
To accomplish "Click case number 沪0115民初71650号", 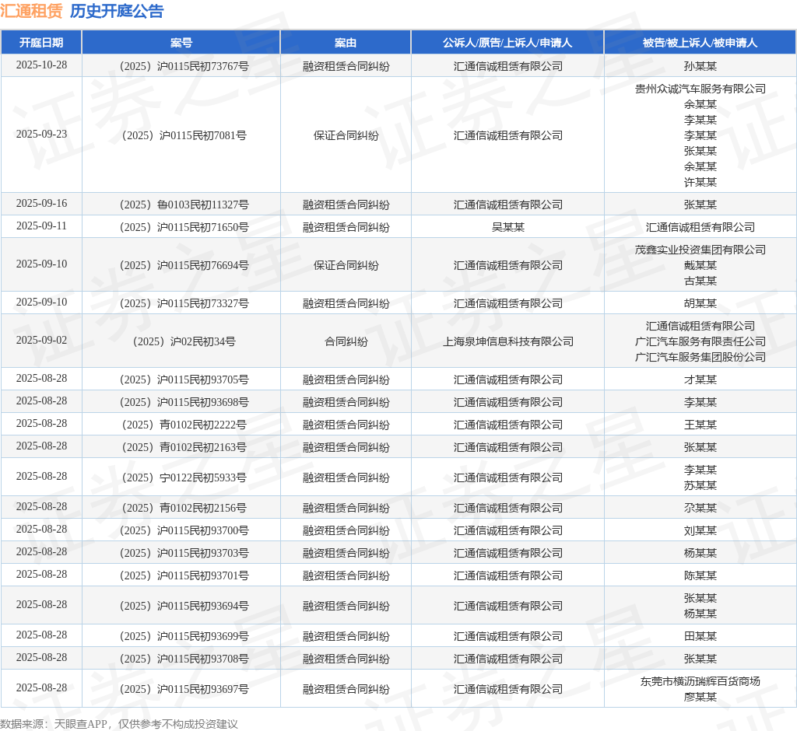I will click(x=184, y=227).
